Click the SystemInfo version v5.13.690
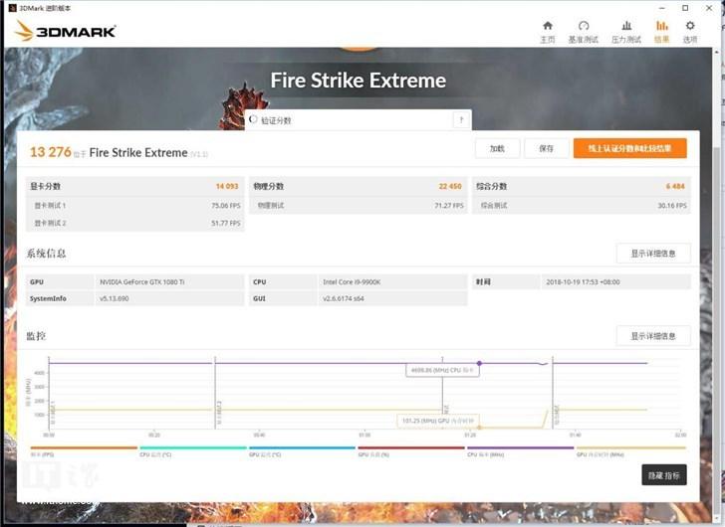Viewport: 725px width, 527px height. click(x=115, y=298)
